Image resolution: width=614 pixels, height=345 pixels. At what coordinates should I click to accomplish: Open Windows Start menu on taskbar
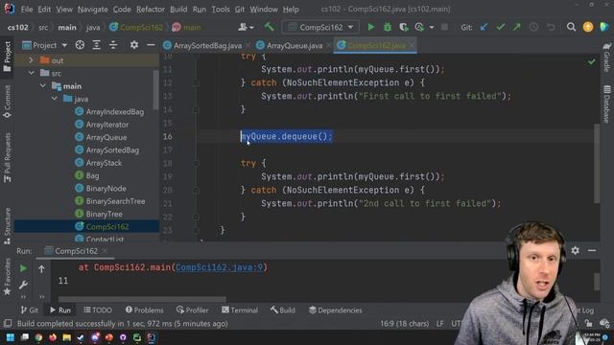11,337
